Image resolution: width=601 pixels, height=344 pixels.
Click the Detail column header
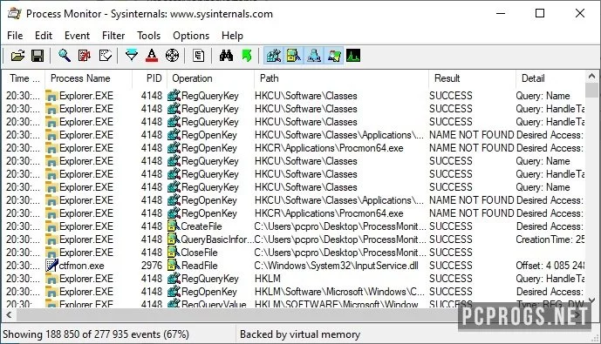pyautogui.click(x=550, y=78)
